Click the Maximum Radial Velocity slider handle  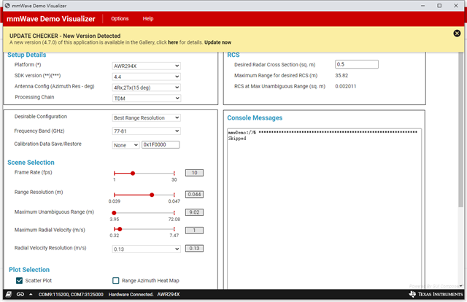pos(120,229)
